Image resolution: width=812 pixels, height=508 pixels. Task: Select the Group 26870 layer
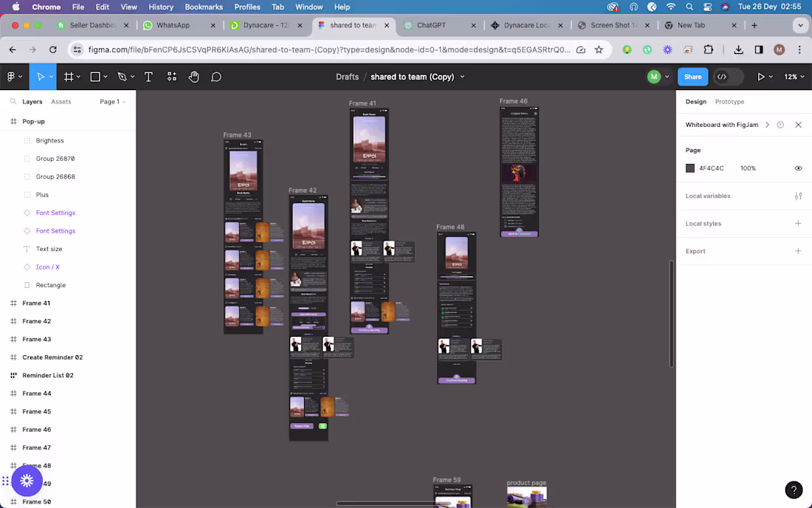pyautogui.click(x=55, y=159)
